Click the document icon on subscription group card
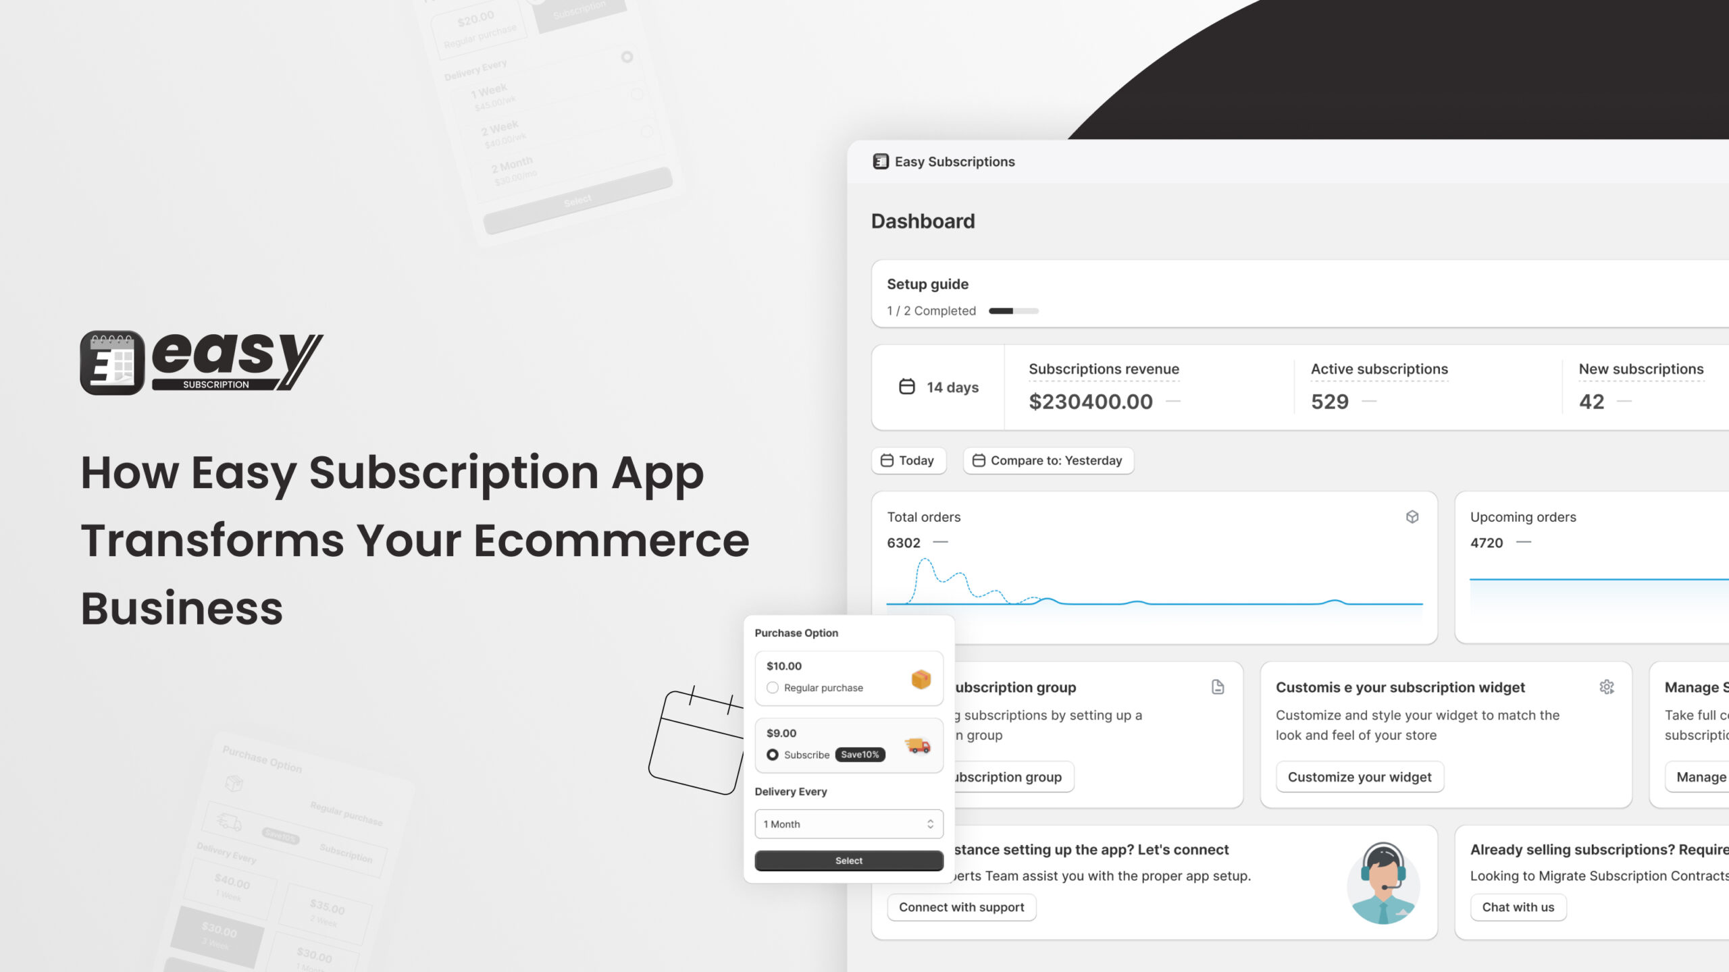Viewport: 1729px width, 972px height. [x=1217, y=687]
